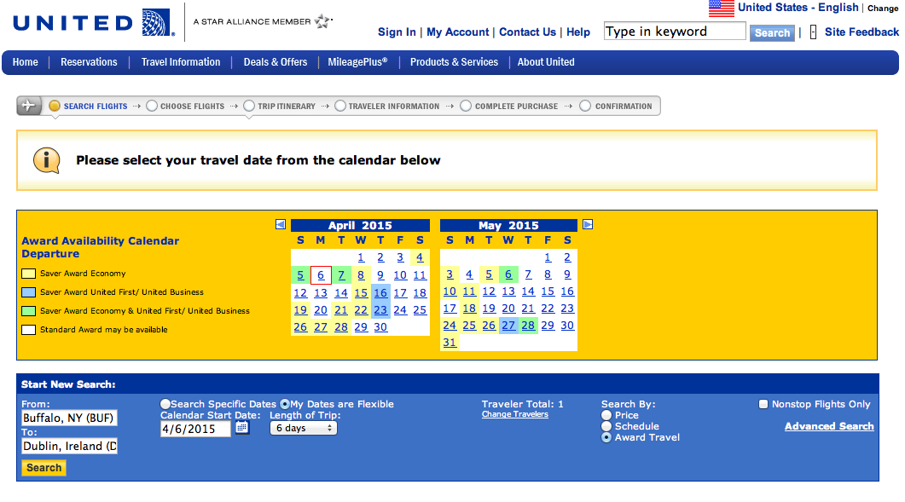Viewport: 905px width, 502px height.
Task: Click the information icon in notice box
Action: pyautogui.click(x=46, y=159)
